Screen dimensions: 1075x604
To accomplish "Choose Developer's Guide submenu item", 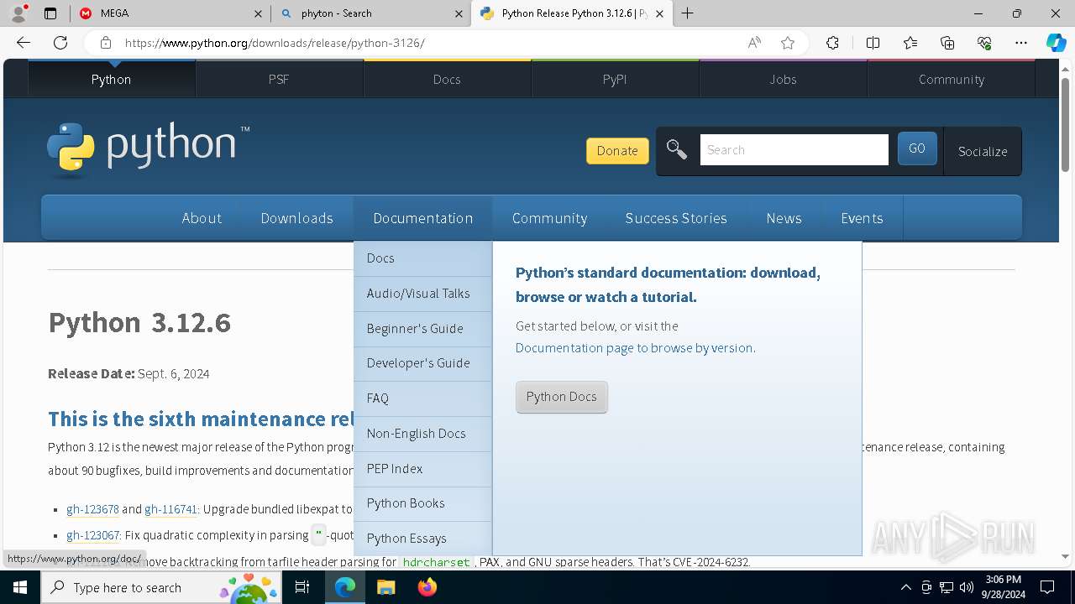I will click(423, 363).
